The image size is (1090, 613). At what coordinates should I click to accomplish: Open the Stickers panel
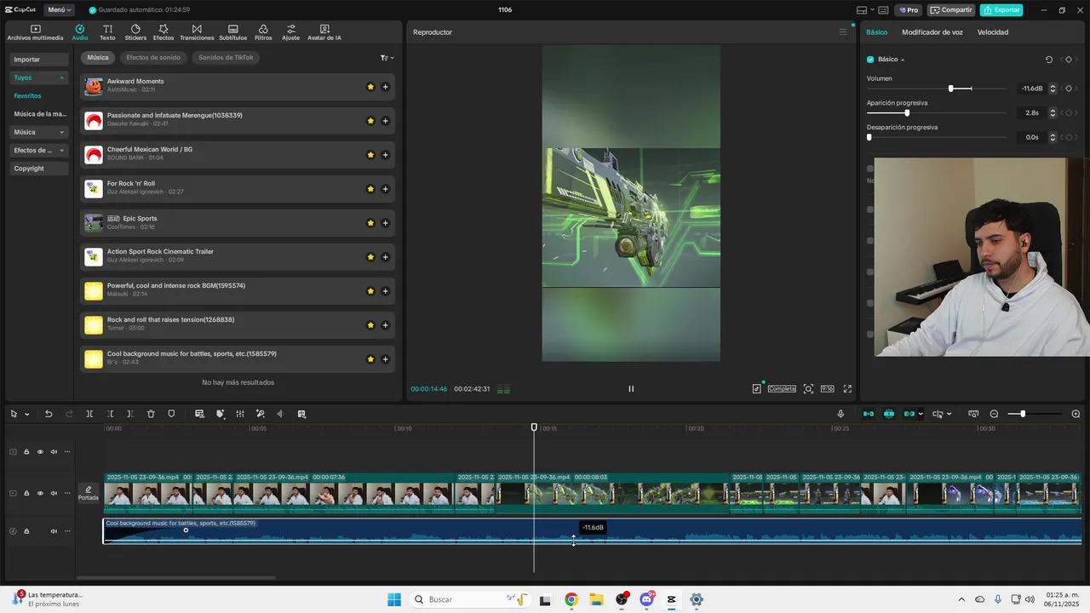135,32
